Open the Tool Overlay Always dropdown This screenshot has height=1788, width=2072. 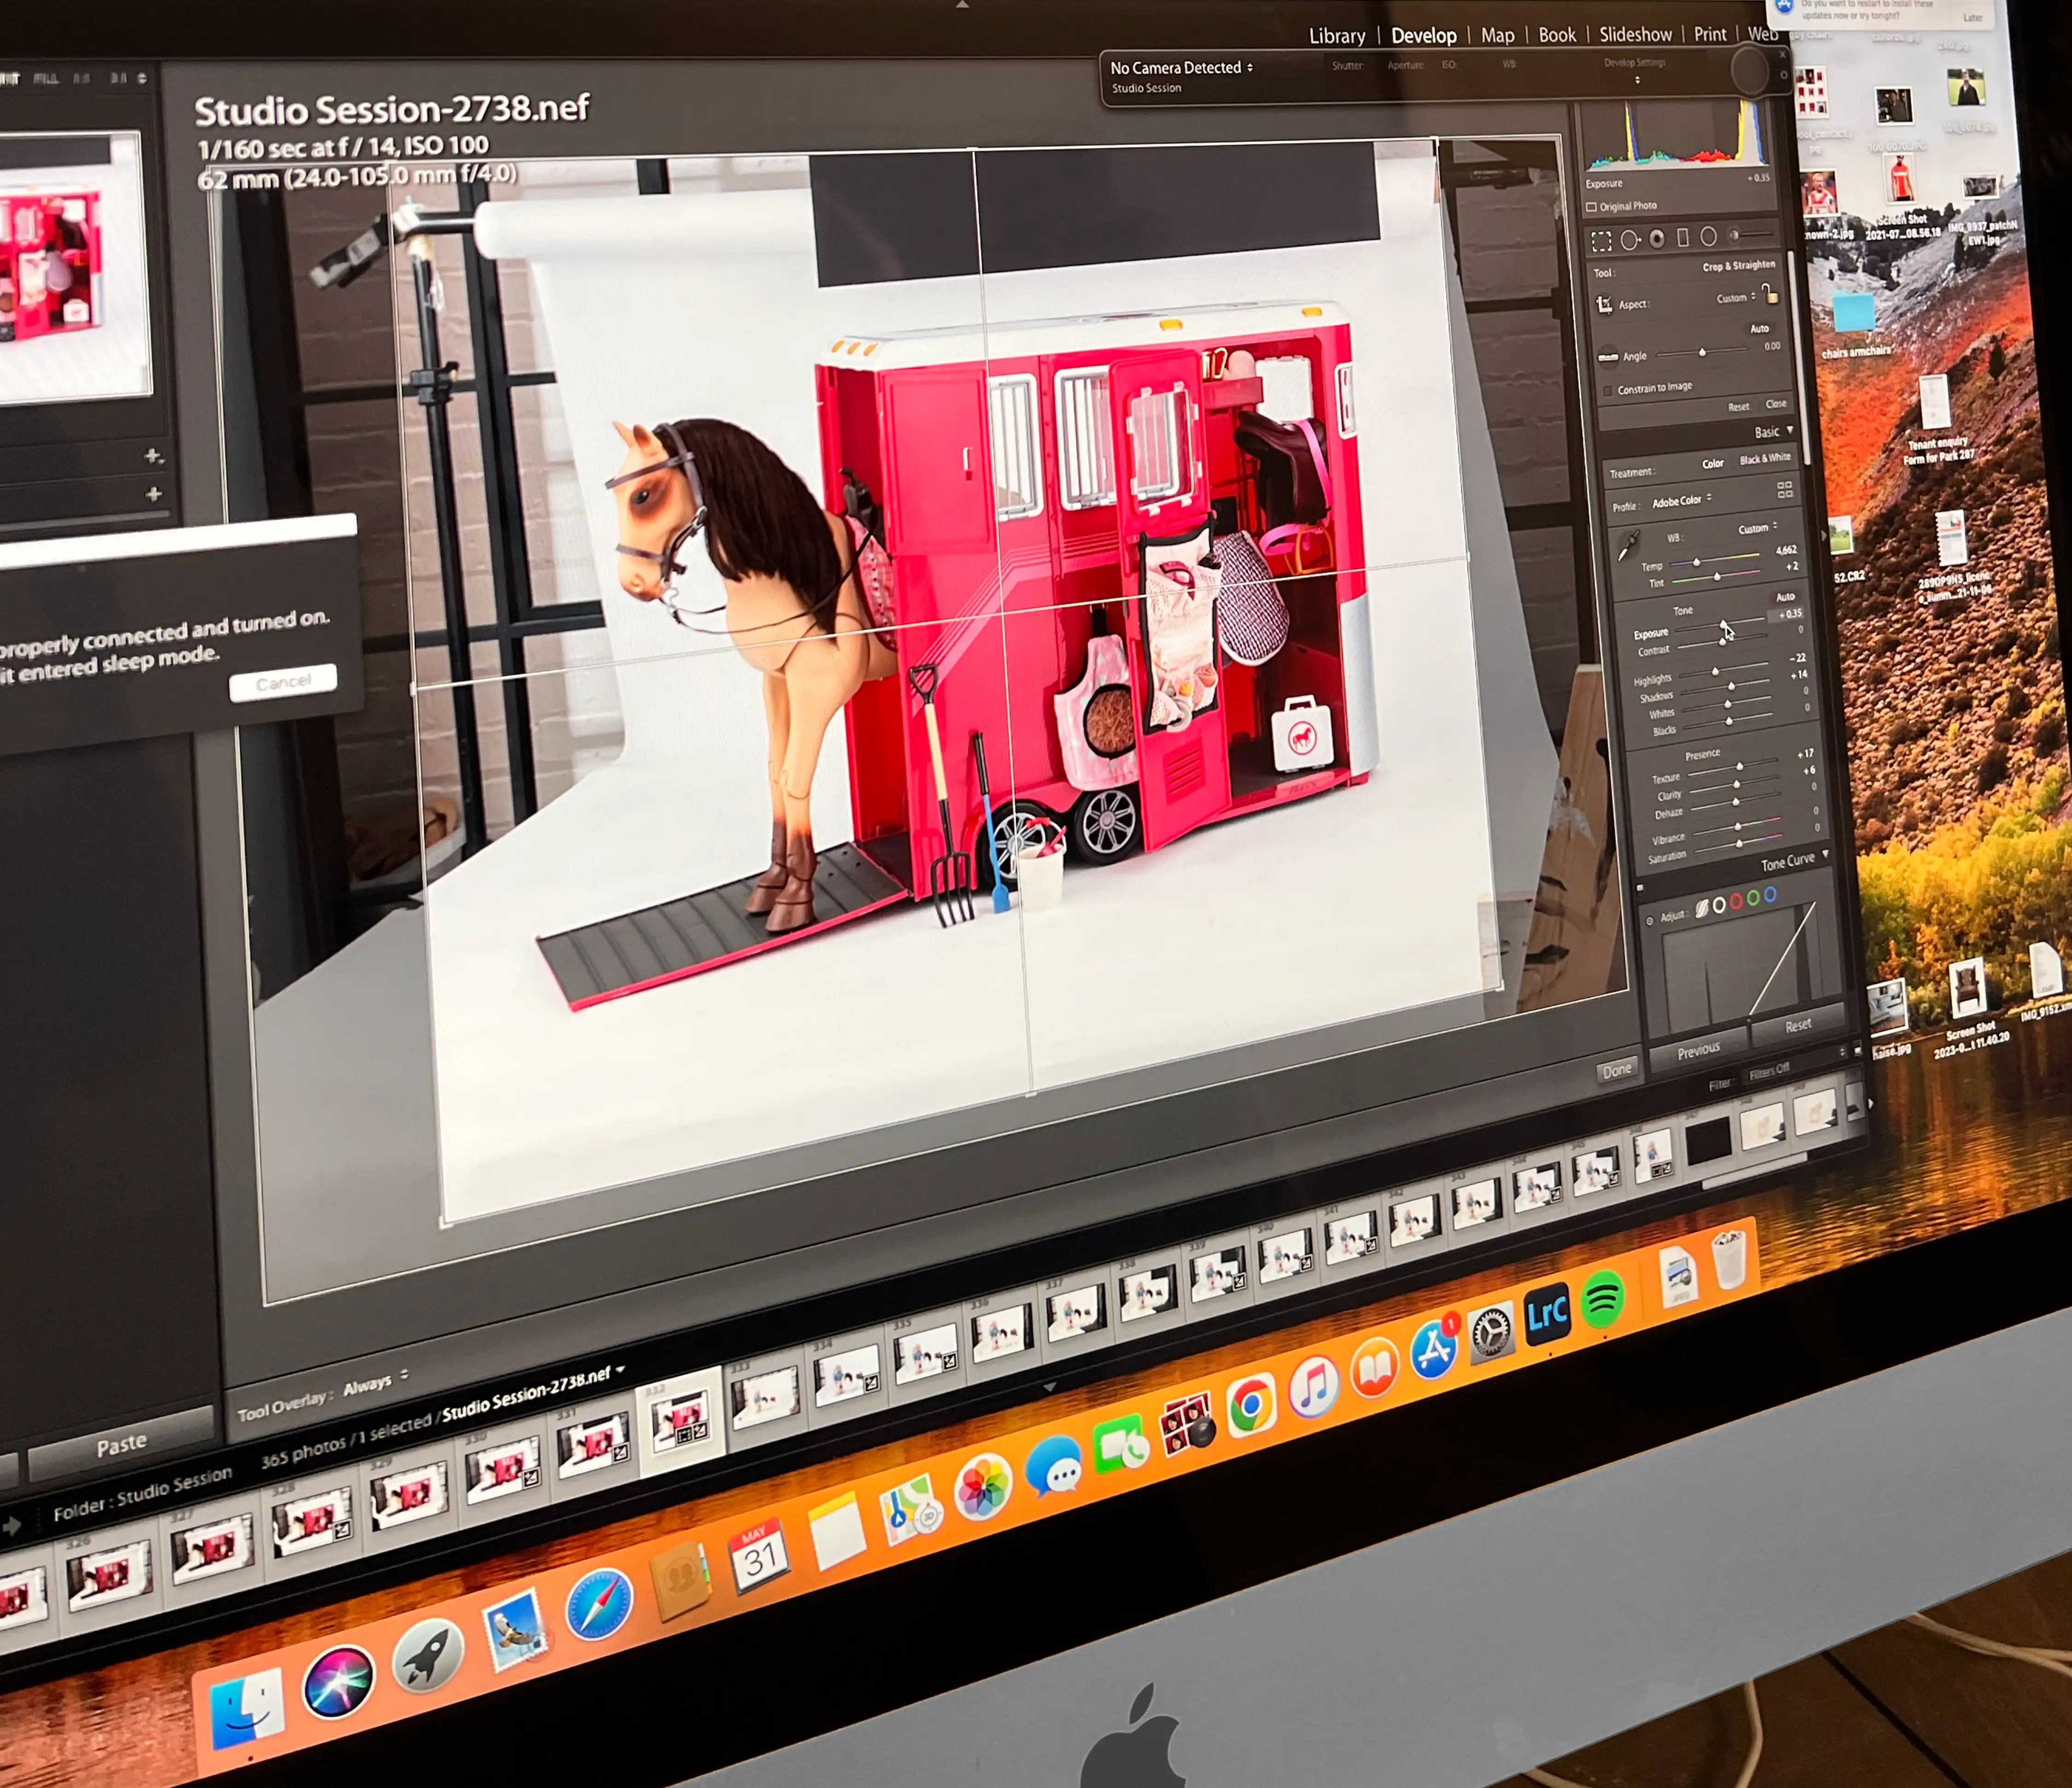coord(375,1383)
